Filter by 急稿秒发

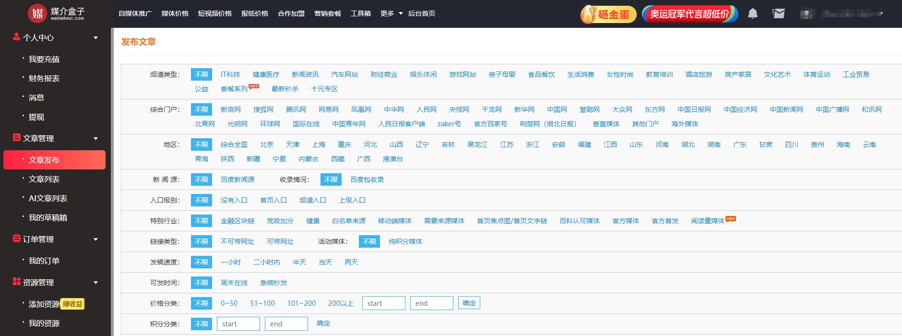(x=273, y=283)
